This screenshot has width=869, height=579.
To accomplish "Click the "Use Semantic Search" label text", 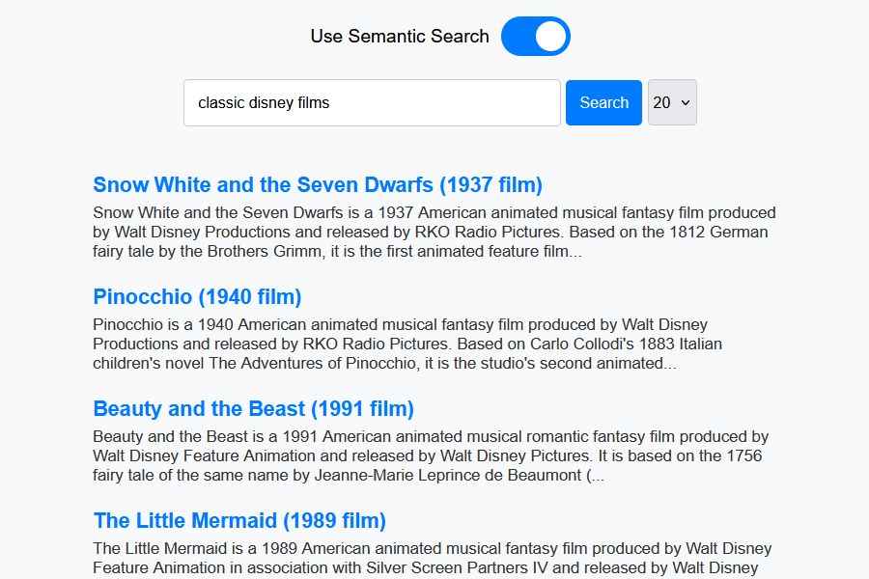I will [x=399, y=37].
